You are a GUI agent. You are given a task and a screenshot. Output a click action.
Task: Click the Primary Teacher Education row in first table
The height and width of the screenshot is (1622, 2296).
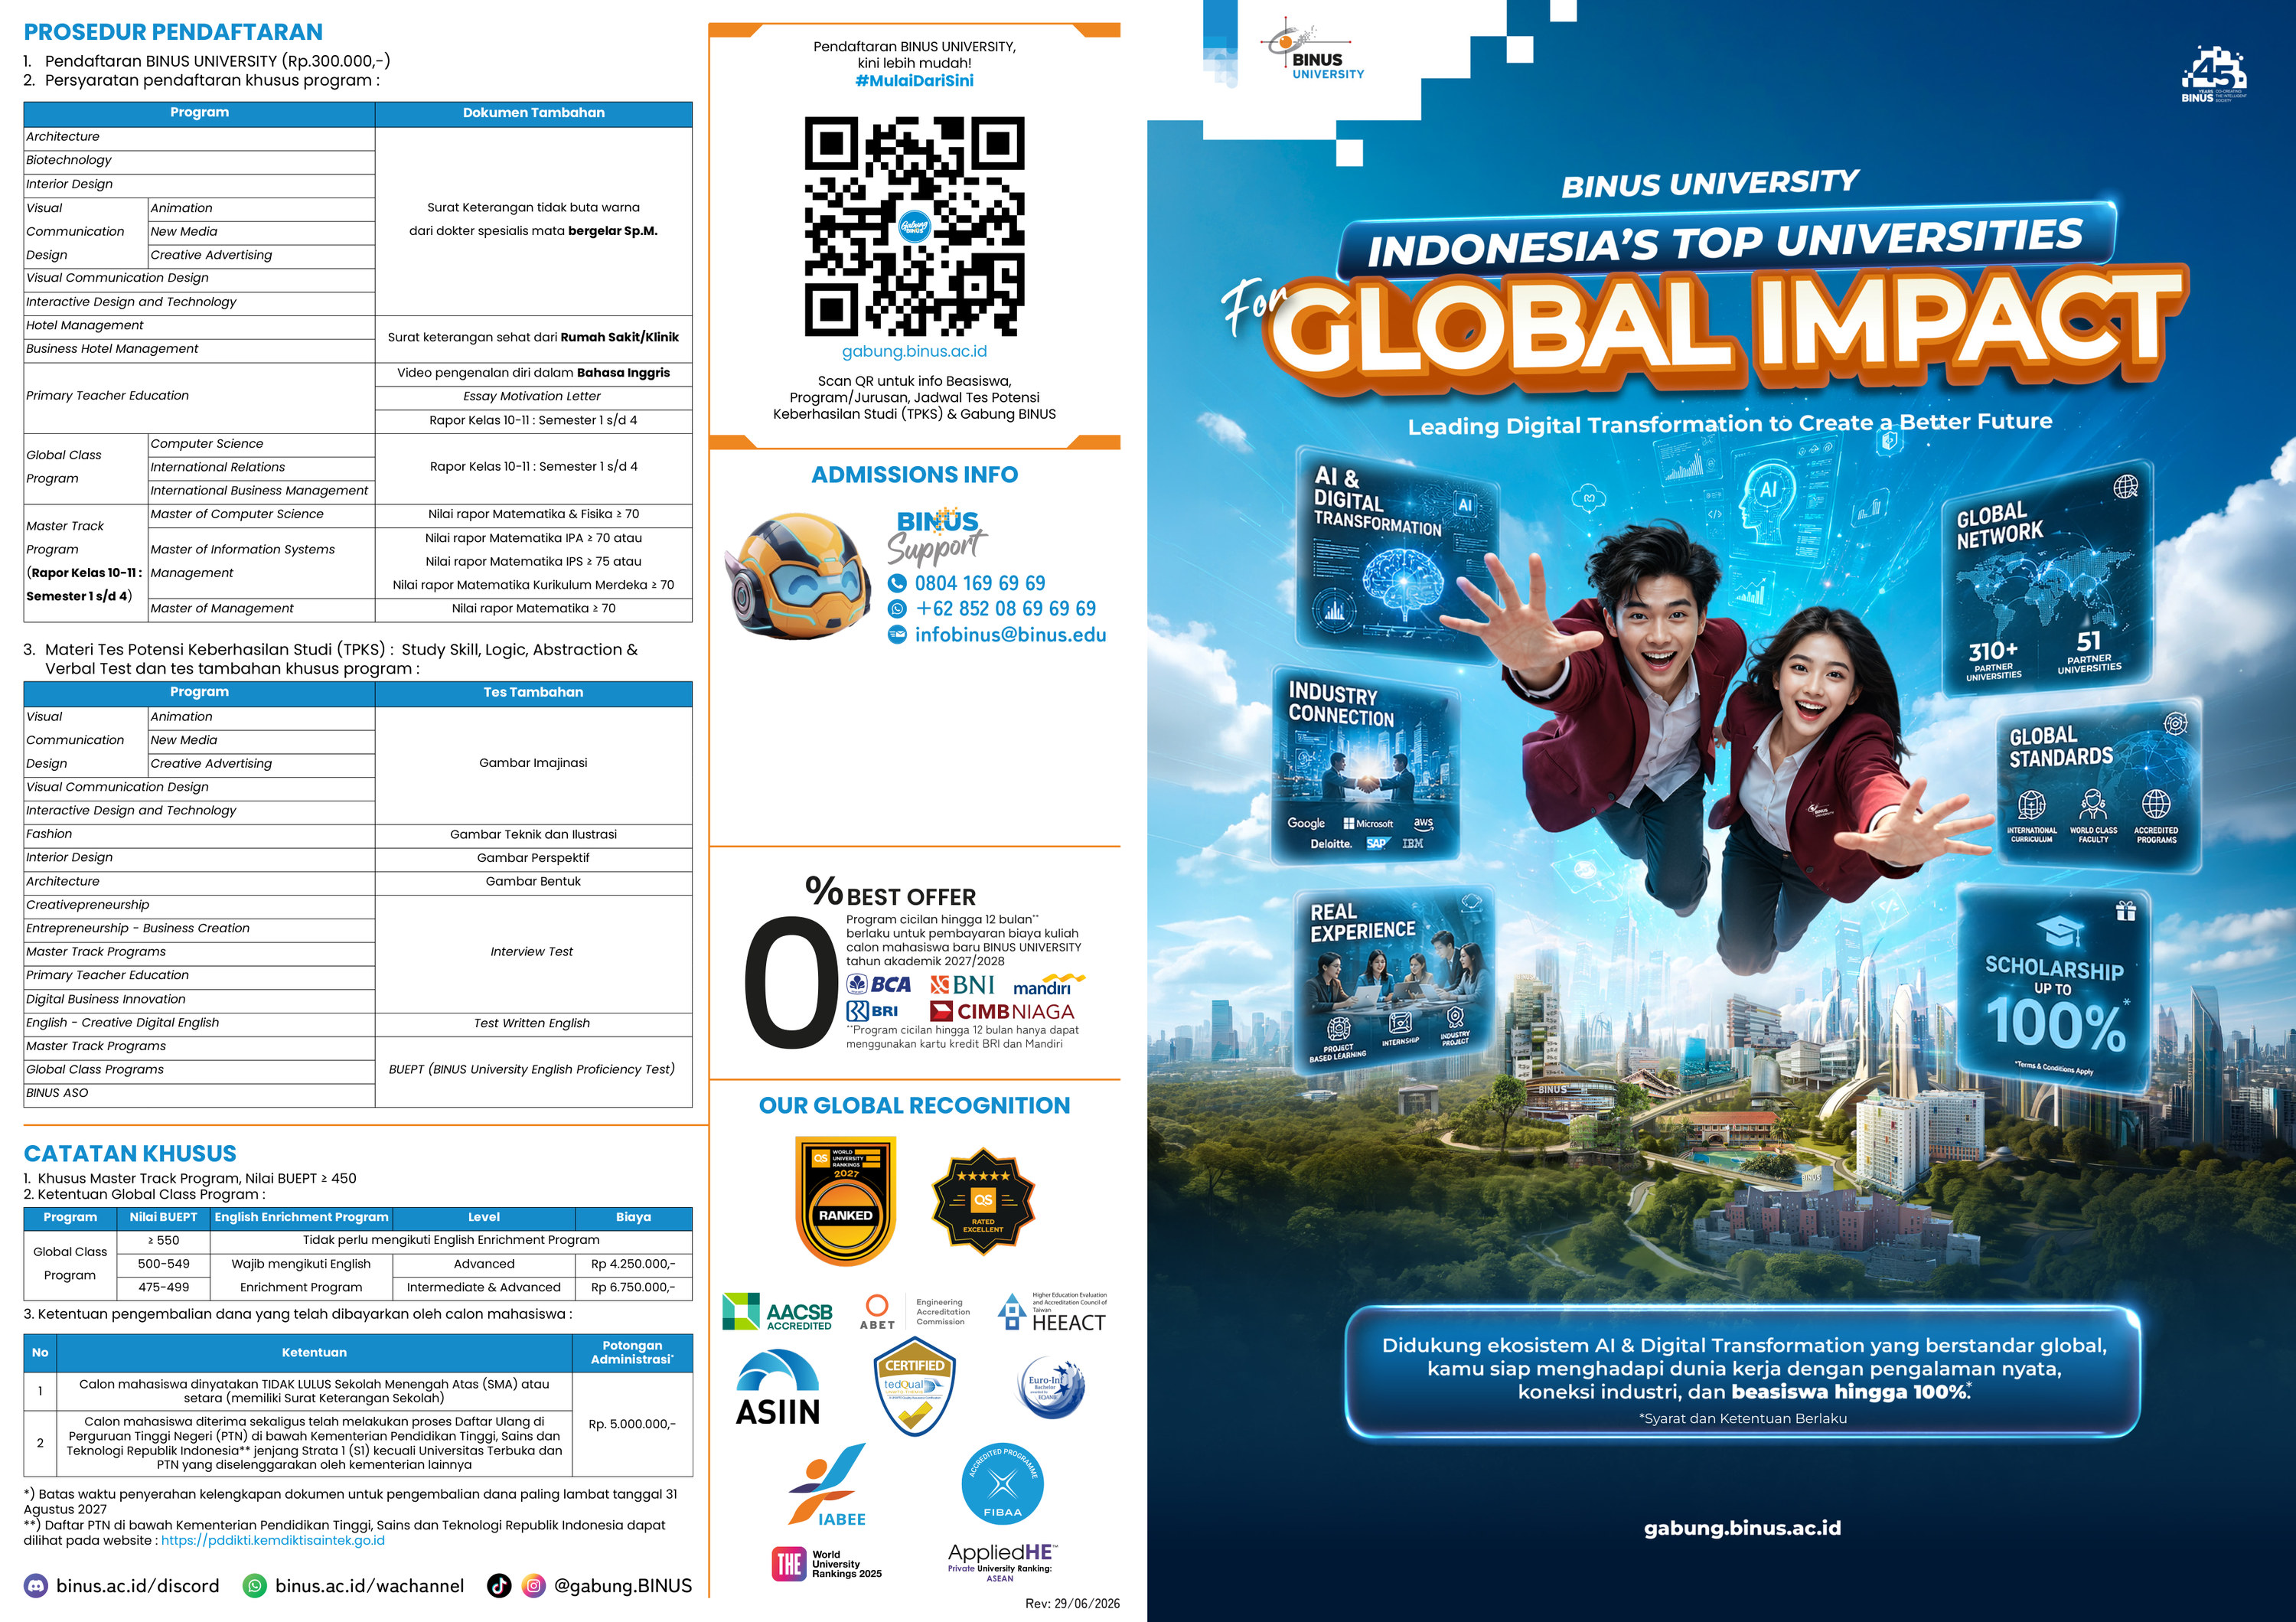tap(199, 397)
